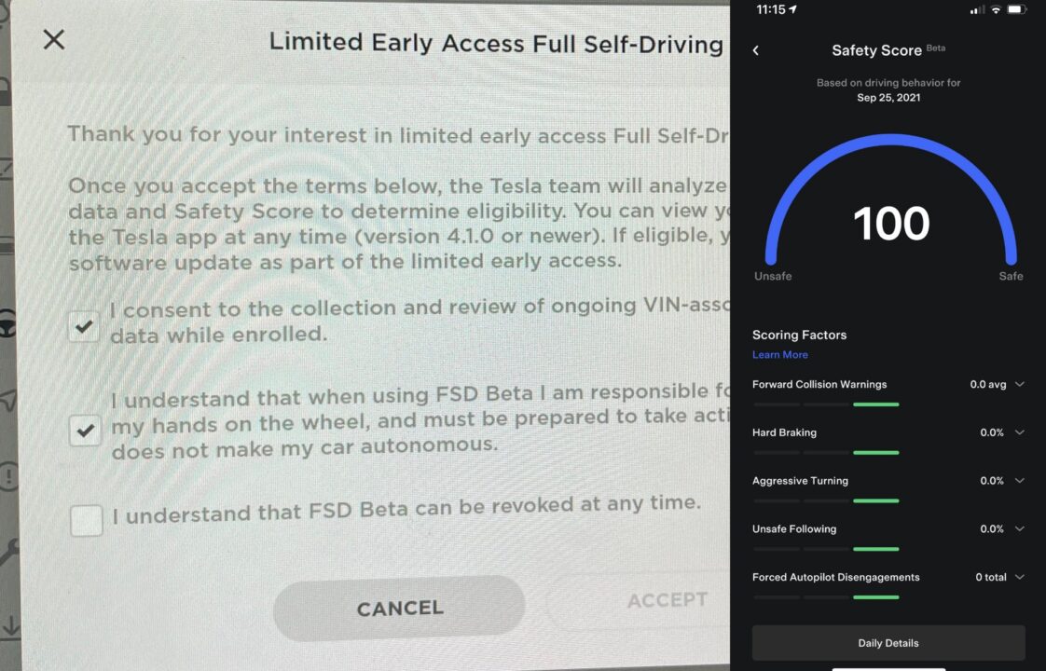This screenshot has width=1046, height=671.
Task: Expand the Hard Braking factor chevron
Action: coord(1019,432)
